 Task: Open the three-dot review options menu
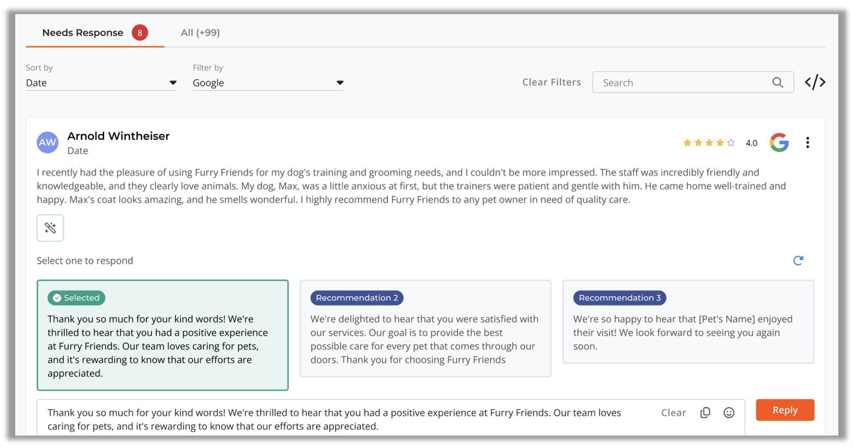click(x=807, y=142)
